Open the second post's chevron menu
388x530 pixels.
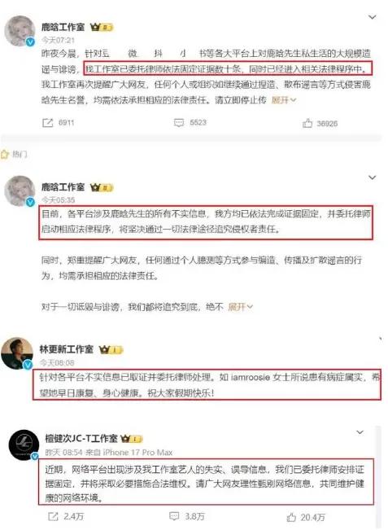point(372,177)
